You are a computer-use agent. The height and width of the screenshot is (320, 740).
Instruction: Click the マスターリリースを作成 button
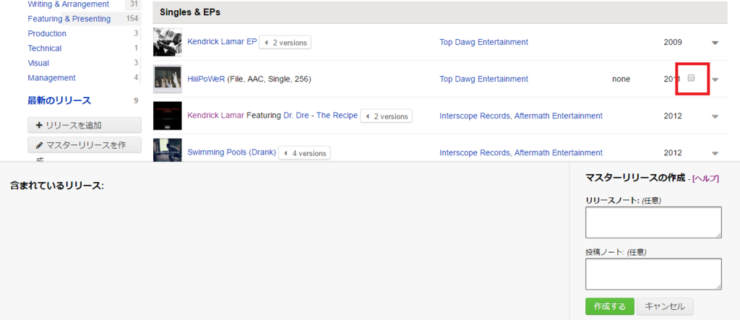pyautogui.click(x=85, y=145)
